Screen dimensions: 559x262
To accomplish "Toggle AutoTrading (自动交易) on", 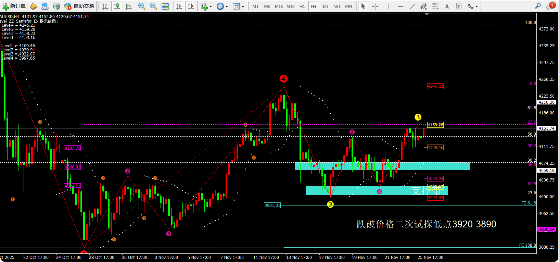I will pos(79,6).
